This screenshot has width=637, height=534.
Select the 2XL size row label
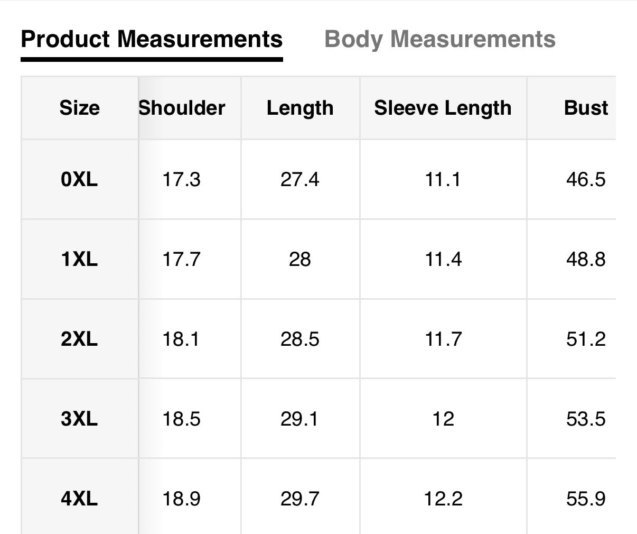click(x=79, y=339)
